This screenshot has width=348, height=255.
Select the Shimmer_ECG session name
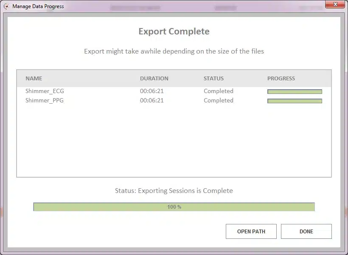(45, 91)
